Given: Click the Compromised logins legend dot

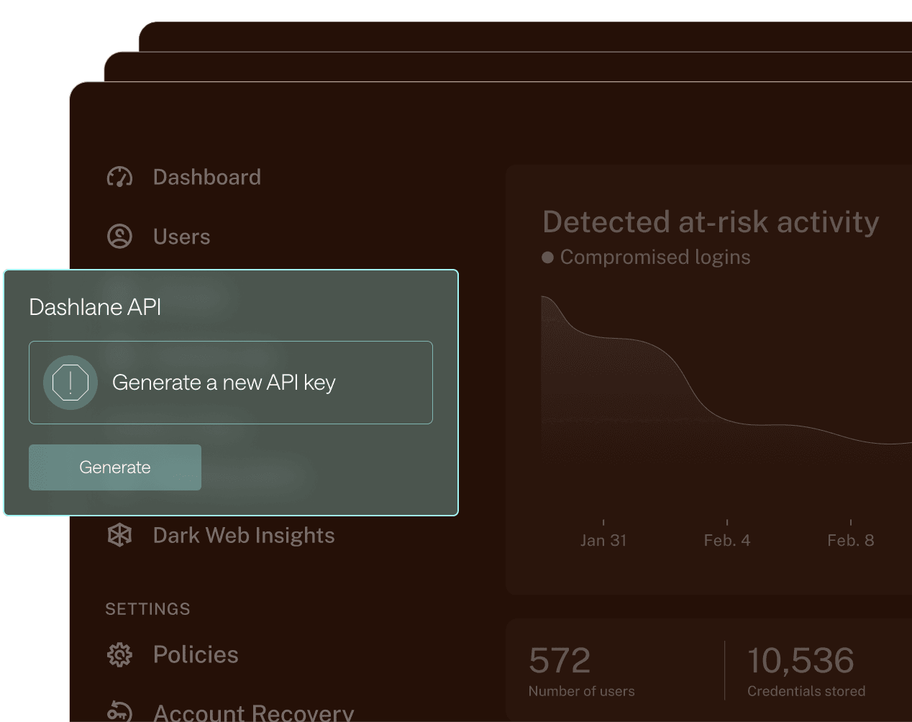Looking at the screenshot, I should tap(548, 257).
